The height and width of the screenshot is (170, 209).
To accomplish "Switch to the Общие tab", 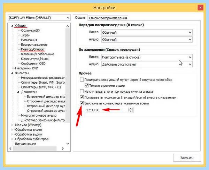I will point(80,17).
